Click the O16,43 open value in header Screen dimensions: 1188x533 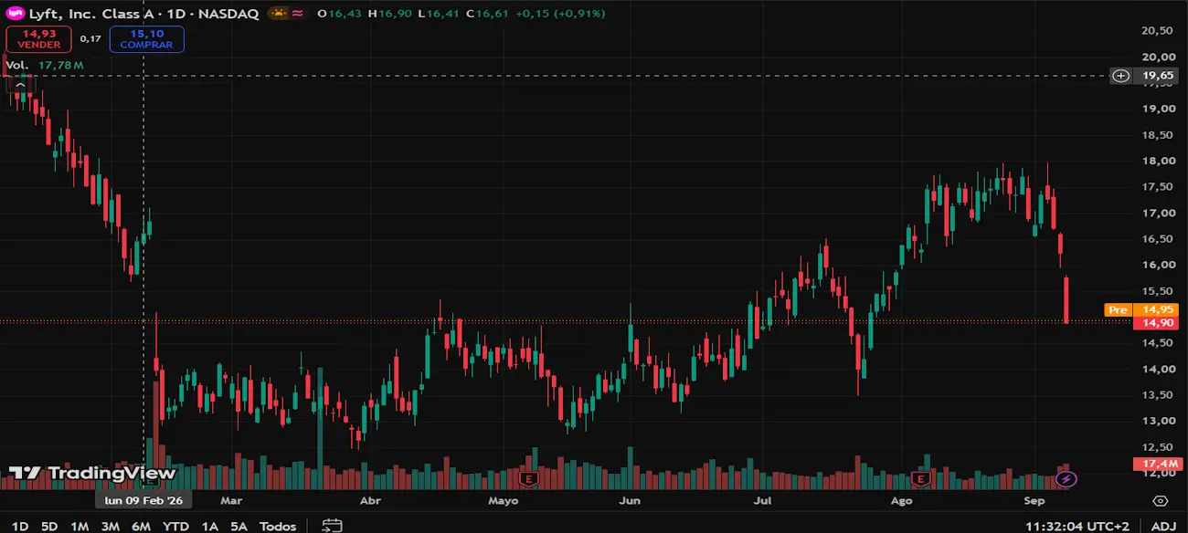tap(337, 14)
